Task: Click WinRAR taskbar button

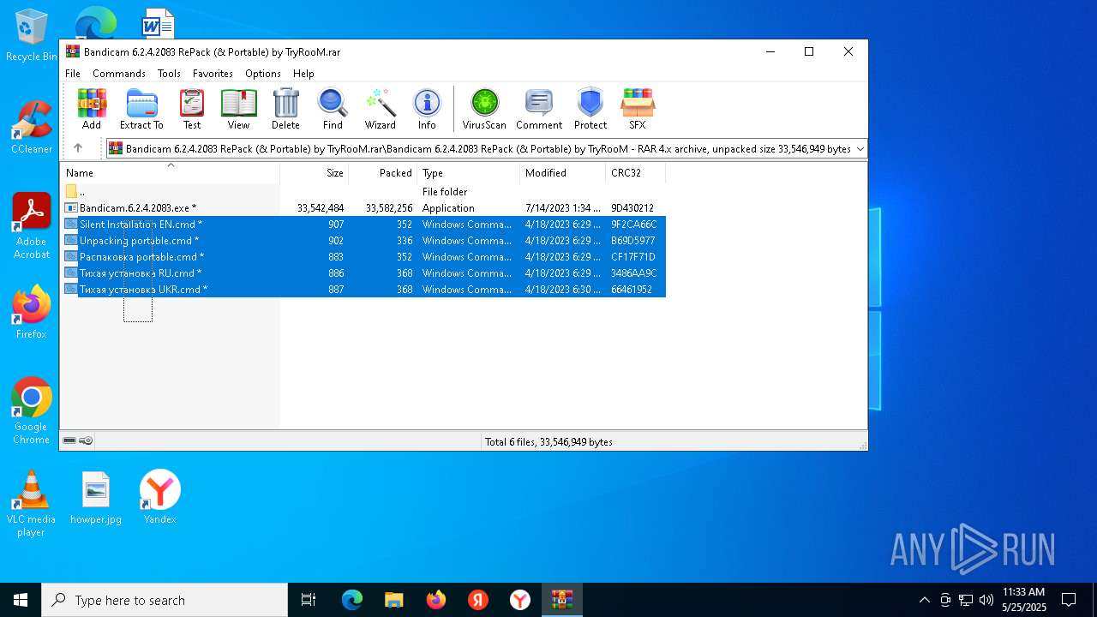Action: 562,600
